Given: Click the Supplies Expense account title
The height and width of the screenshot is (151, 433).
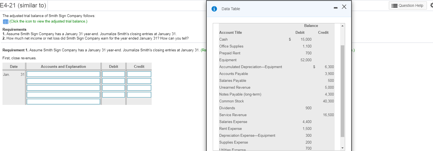Looking at the screenshot, I should [233, 142].
